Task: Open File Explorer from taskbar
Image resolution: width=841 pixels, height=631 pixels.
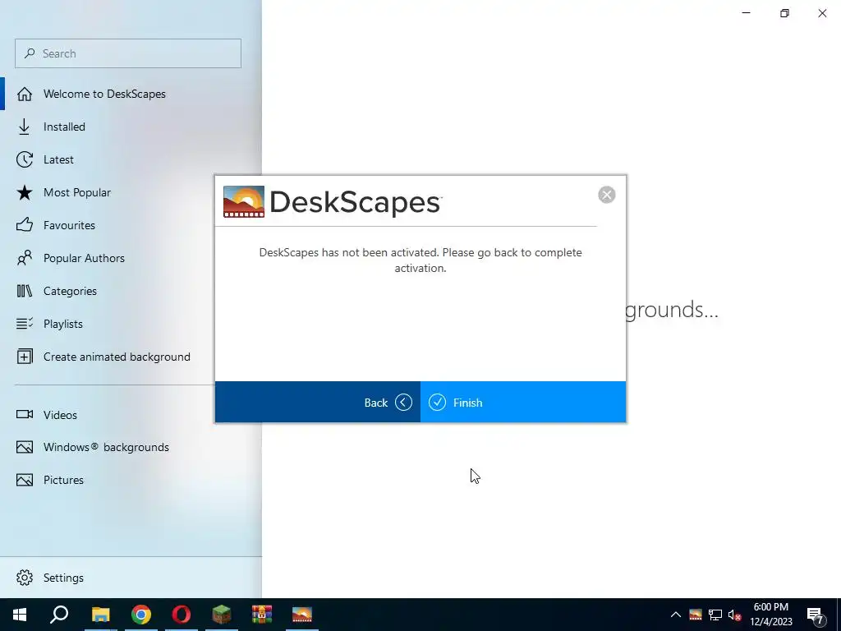Action: point(100,615)
